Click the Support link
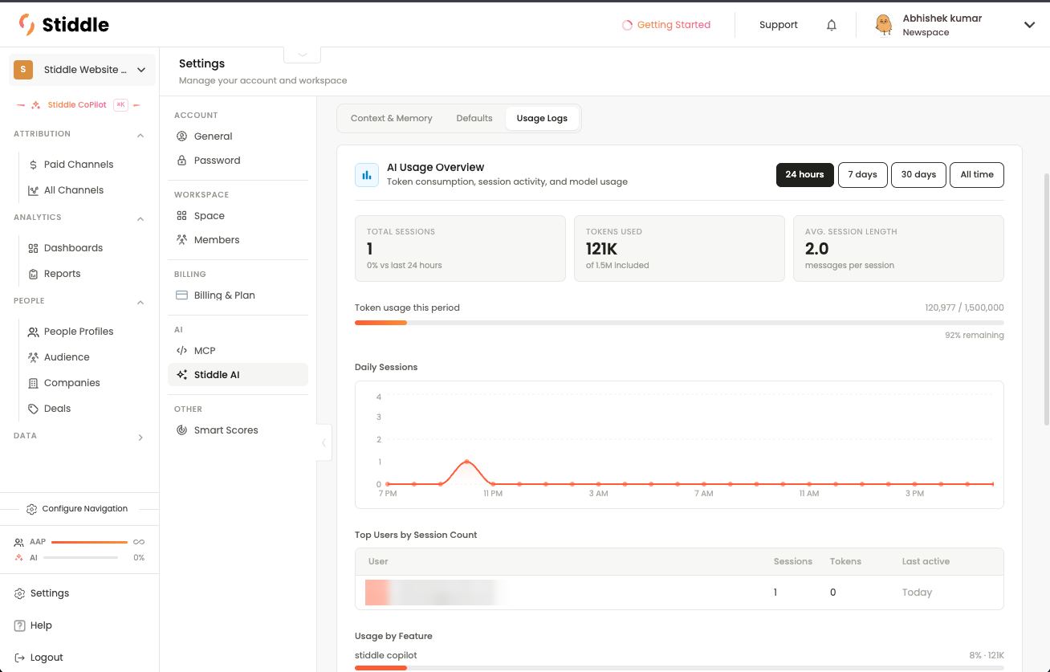The height and width of the screenshot is (672, 1050). [779, 25]
